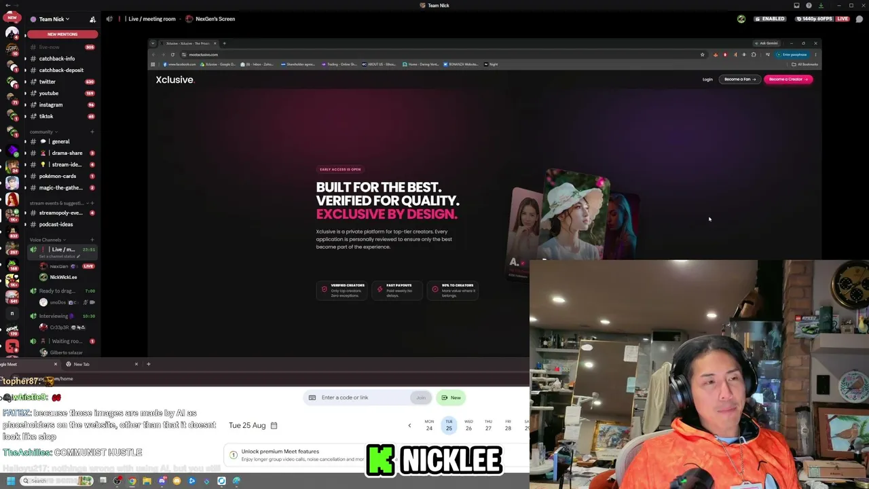Create a new voice channel with plus icon
The image size is (869, 489).
click(x=92, y=240)
